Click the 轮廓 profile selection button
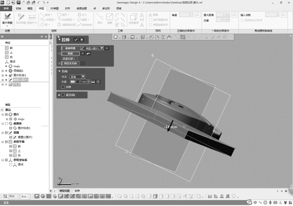This screenshot has width=293, height=206. pos(70,53)
